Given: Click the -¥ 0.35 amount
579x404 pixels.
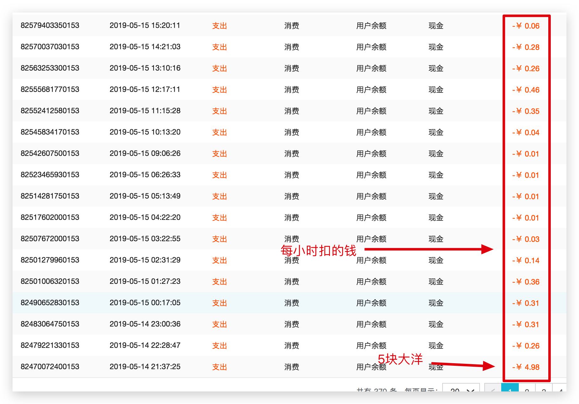Looking at the screenshot, I should click(x=526, y=111).
